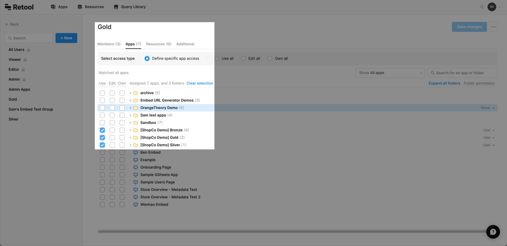Expand Embed URL Generator Demos chevron
507x246 pixels.
pyautogui.click(x=130, y=100)
